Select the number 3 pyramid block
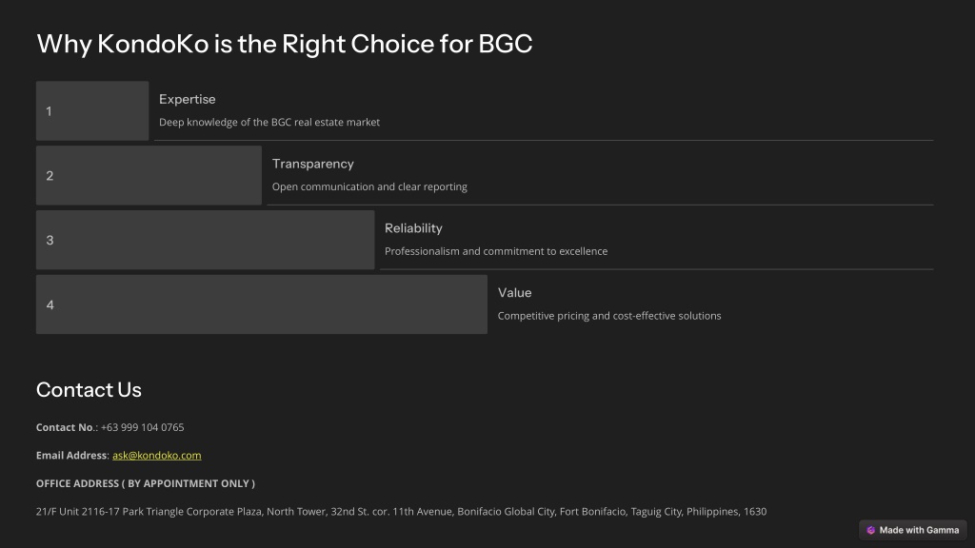Screen dimensions: 975x548 click(x=206, y=240)
